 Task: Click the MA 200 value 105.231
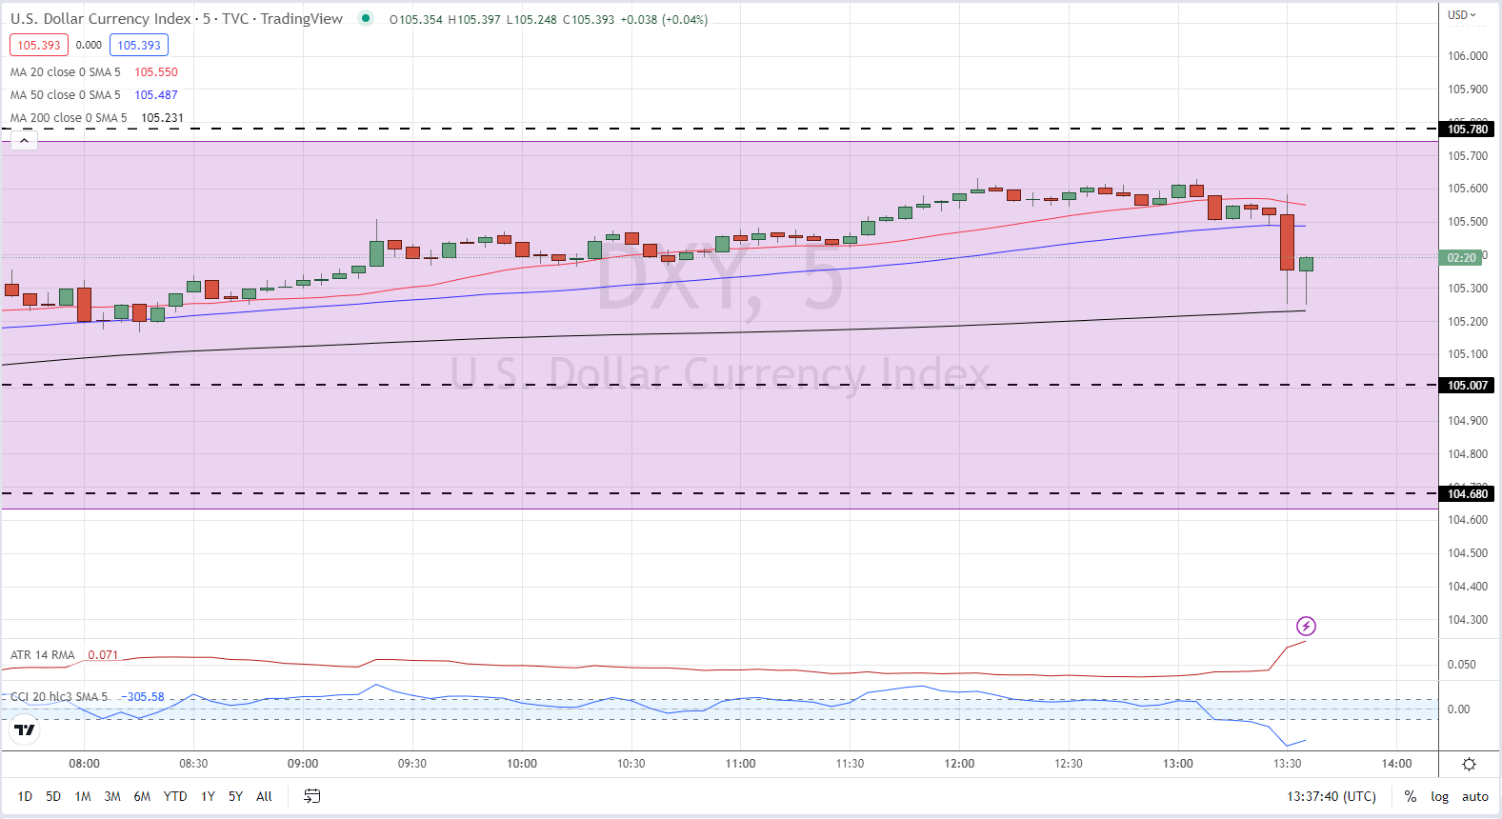click(162, 118)
